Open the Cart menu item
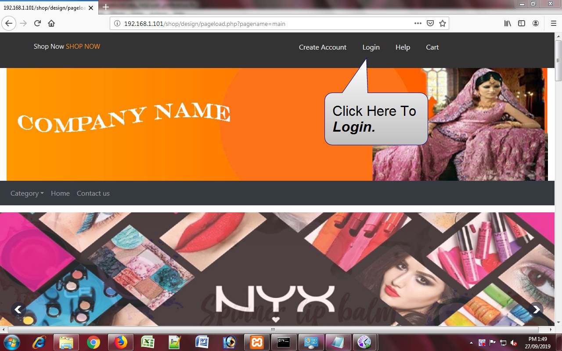Viewport: 562px width, 351px height. tap(432, 47)
